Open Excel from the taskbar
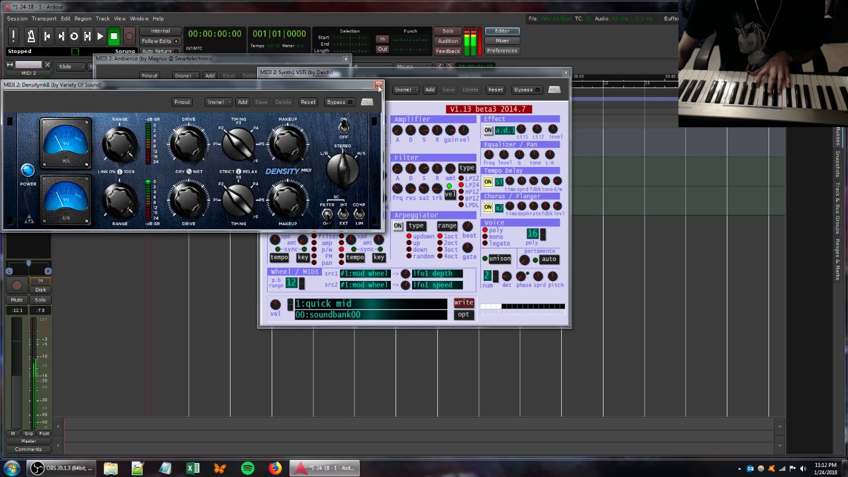Image resolution: width=848 pixels, height=477 pixels. [x=193, y=468]
